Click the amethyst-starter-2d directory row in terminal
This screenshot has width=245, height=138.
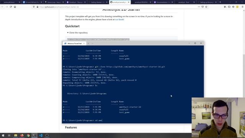pyautogui.click(x=102, y=107)
